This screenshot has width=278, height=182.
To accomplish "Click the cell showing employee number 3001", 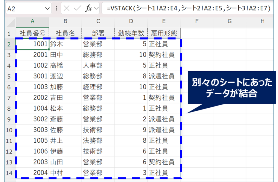I will pyautogui.click(x=32, y=76).
